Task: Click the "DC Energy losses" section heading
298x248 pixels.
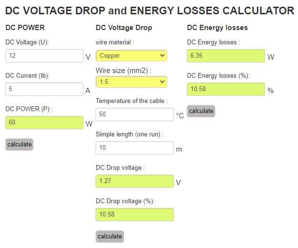Action: point(217,28)
